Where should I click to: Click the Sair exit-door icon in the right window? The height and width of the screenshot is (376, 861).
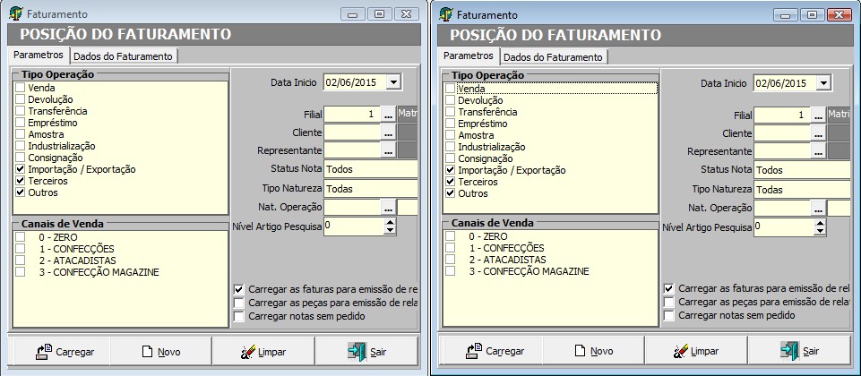(789, 351)
